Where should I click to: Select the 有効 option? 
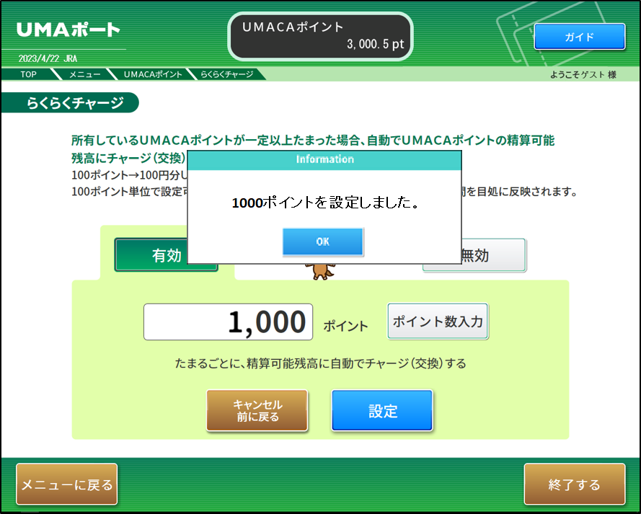tap(166, 256)
